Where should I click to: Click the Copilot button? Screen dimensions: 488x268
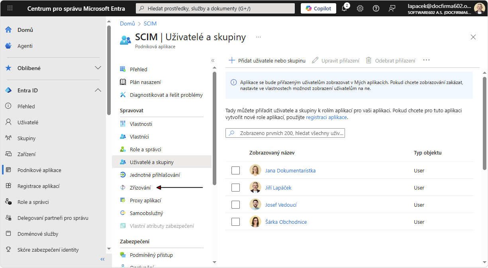click(318, 8)
